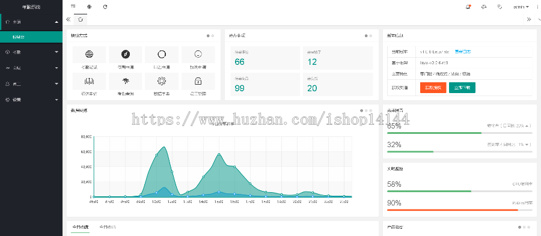Click the "layui-v2.2.6-rc3" framework text
The height and width of the screenshot is (236, 541).
(x=433, y=62)
